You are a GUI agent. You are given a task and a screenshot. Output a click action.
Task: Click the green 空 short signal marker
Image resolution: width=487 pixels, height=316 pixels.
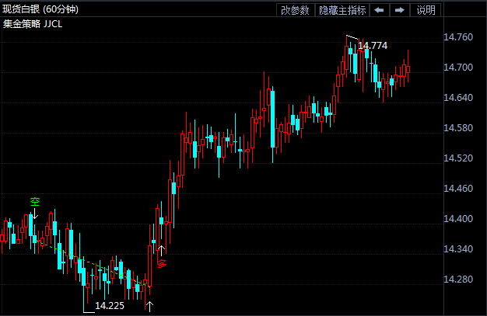35,202
